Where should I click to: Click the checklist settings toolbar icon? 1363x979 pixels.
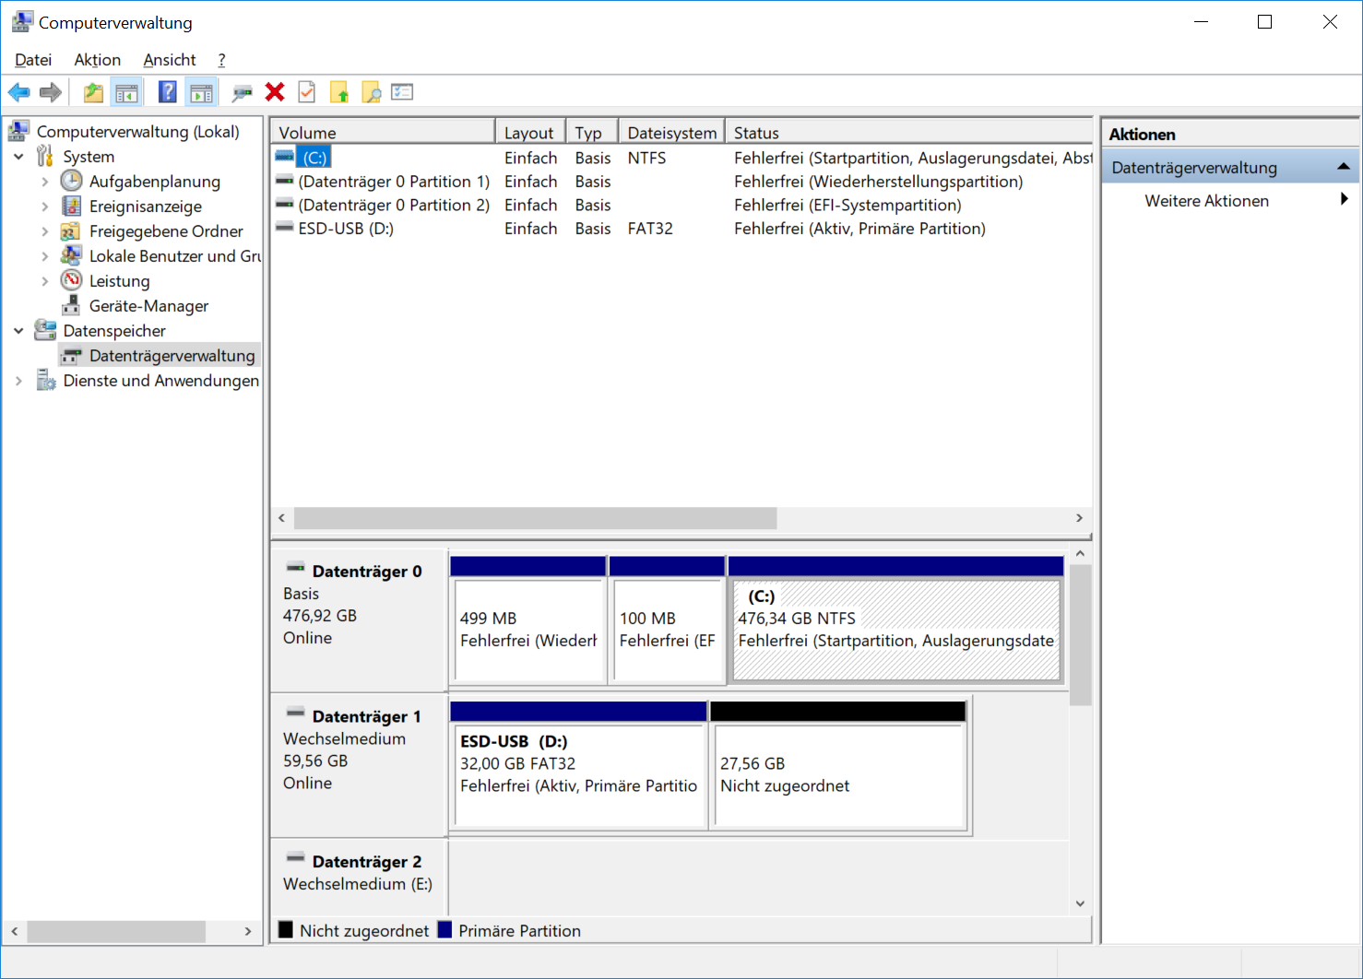[x=402, y=92]
